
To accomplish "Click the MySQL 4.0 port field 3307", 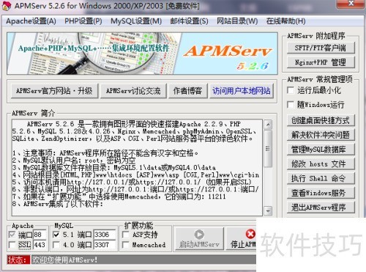I will (x=105, y=245).
